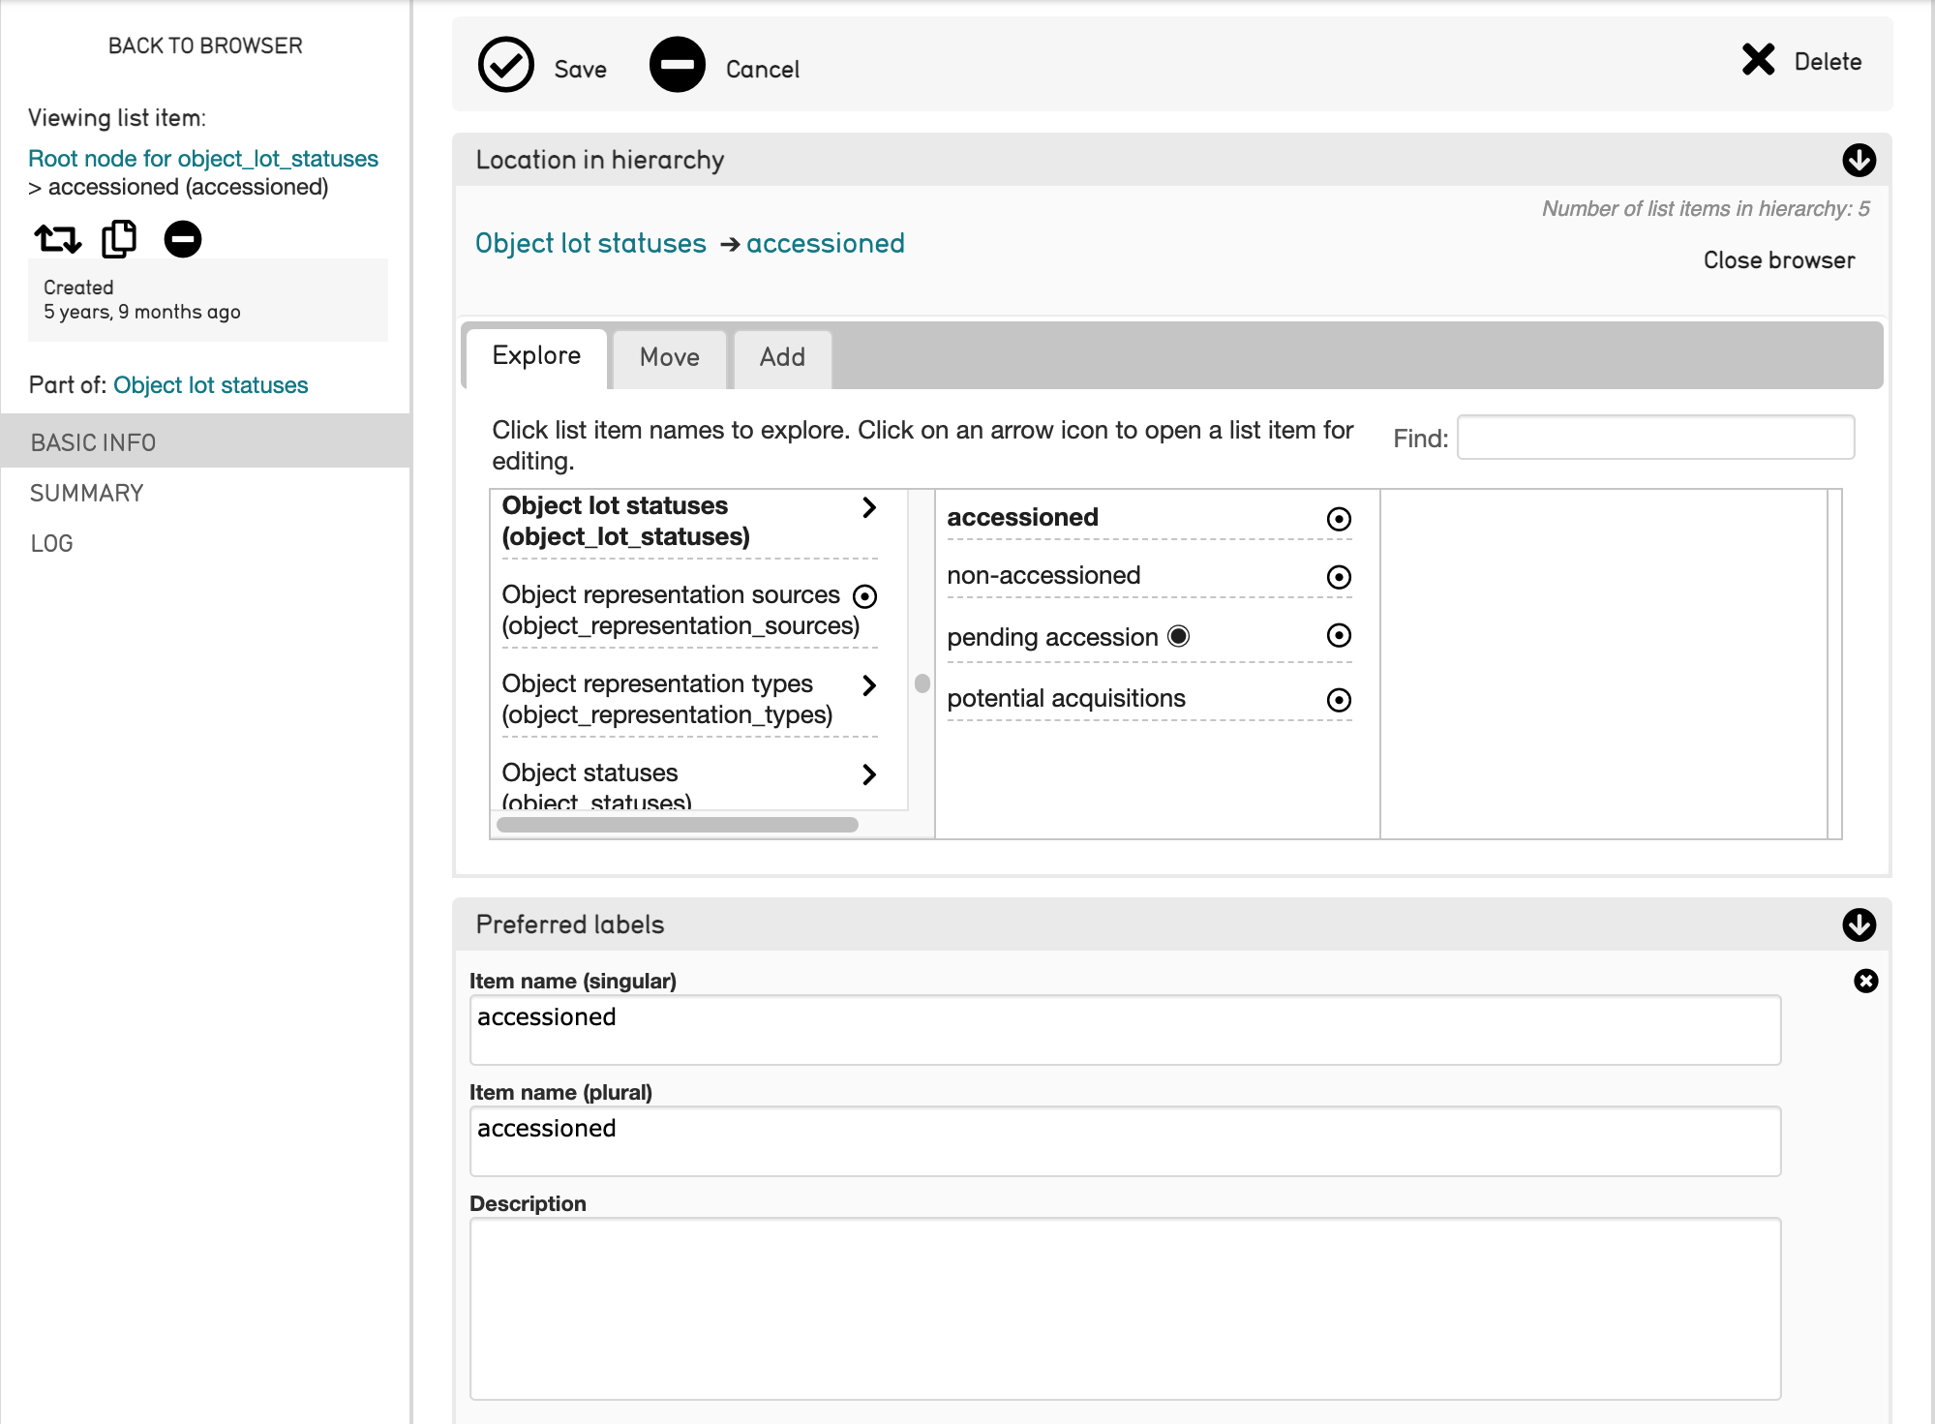Open the SUMMARY sidebar section
Screen dimensions: 1935x1424
click(x=86, y=493)
